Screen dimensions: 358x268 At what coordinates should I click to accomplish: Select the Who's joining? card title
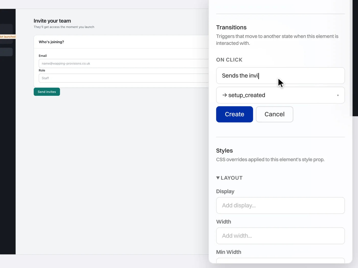[x=51, y=42]
